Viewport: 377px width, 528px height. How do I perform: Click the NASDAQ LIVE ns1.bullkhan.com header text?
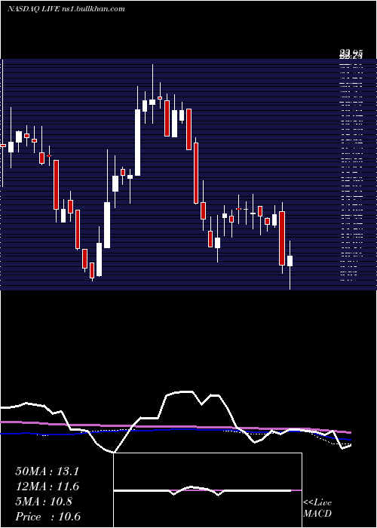[66, 9]
